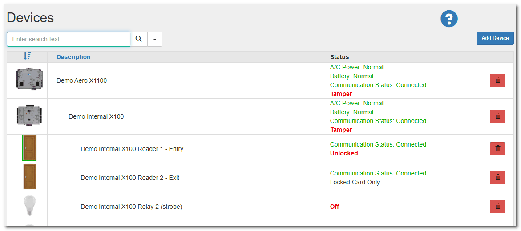This screenshot has height=231, width=521.
Task: Click the Add Device button
Action: pos(495,38)
